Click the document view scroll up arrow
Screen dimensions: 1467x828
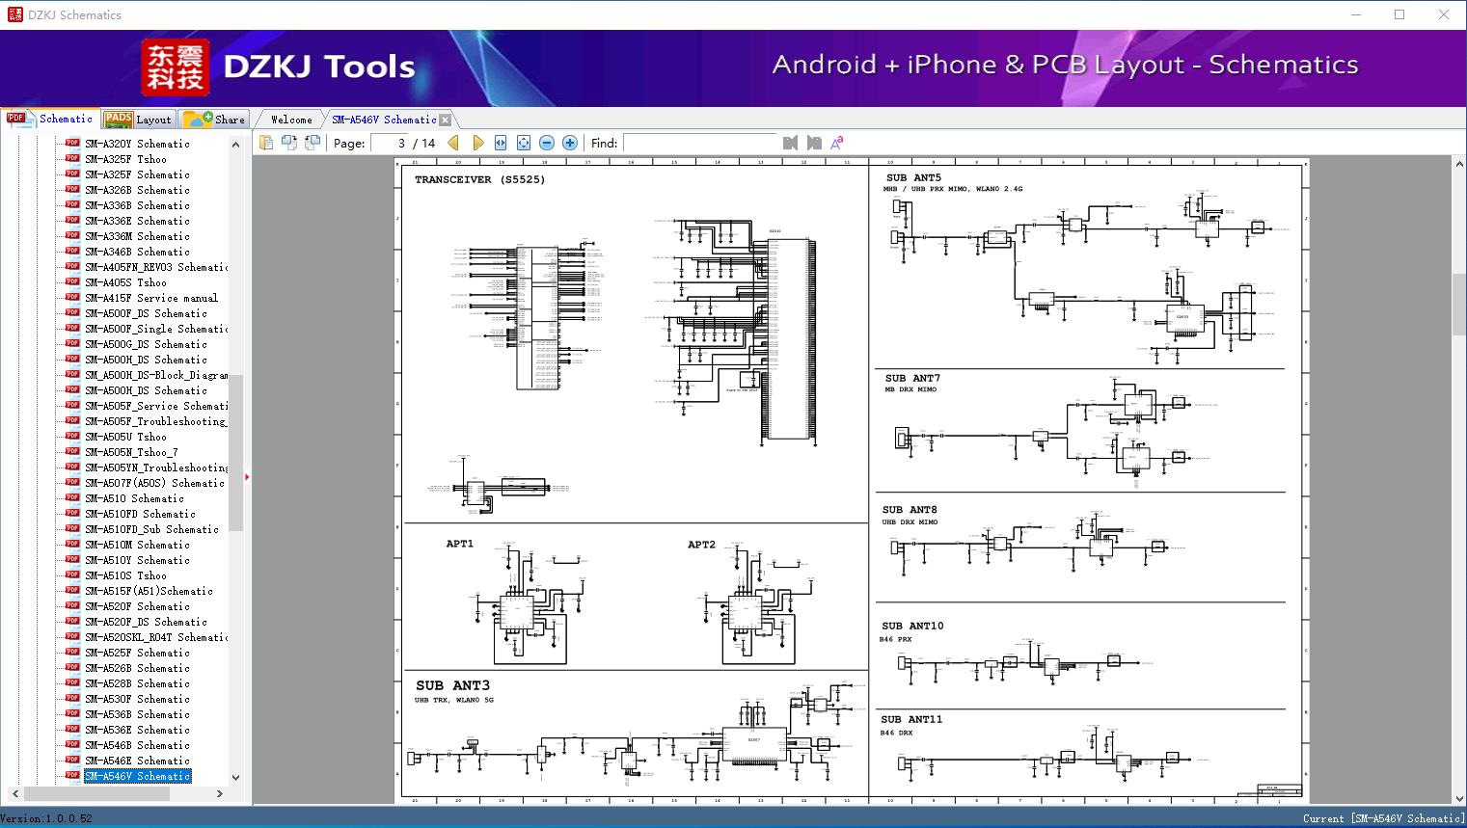tap(1459, 165)
